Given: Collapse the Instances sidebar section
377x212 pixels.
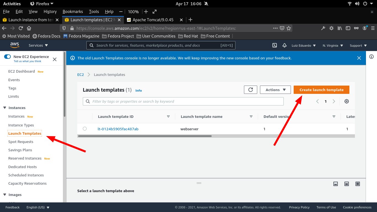Looking at the screenshot, I should click(5, 108).
